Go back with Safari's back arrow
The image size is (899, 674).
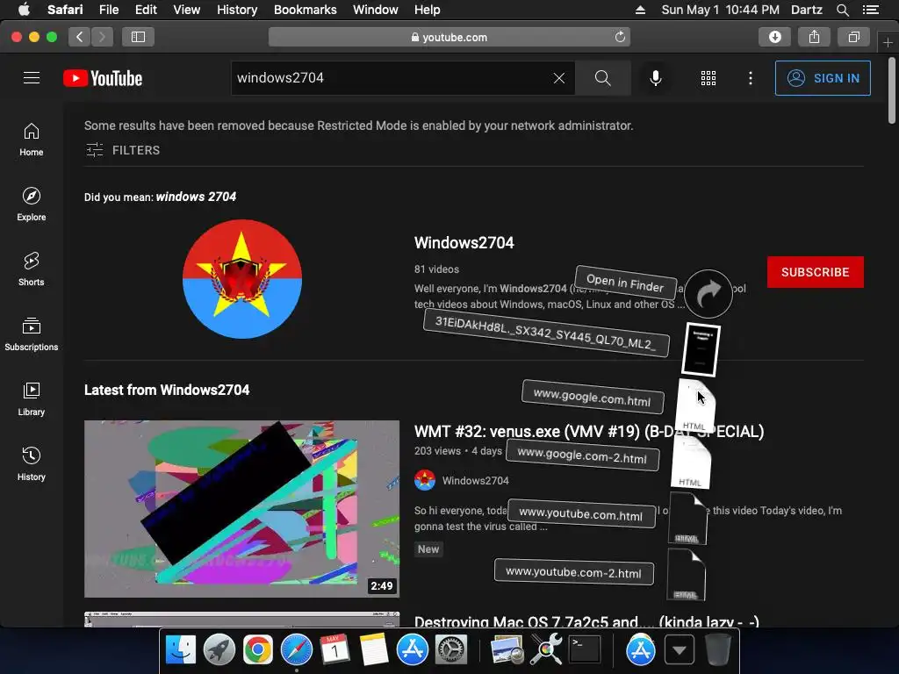[x=80, y=37]
